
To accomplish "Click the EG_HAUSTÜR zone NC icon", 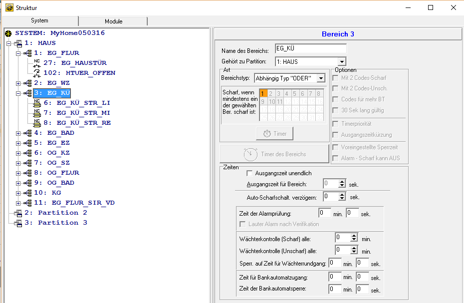I will (x=36, y=63).
